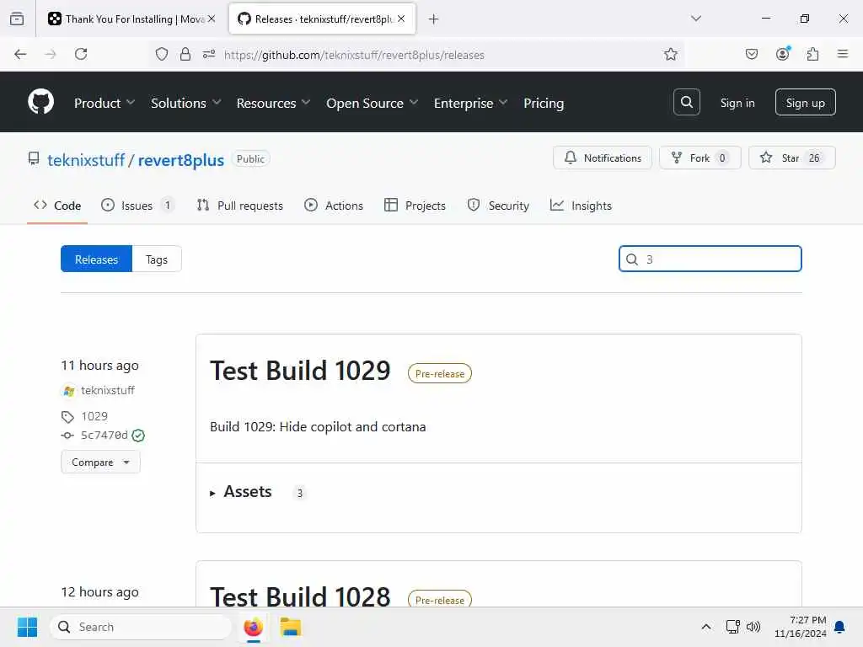This screenshot has width=863, height=647.
Task: Click the GitHub octocat logo
Action: [x=40, y=102]
